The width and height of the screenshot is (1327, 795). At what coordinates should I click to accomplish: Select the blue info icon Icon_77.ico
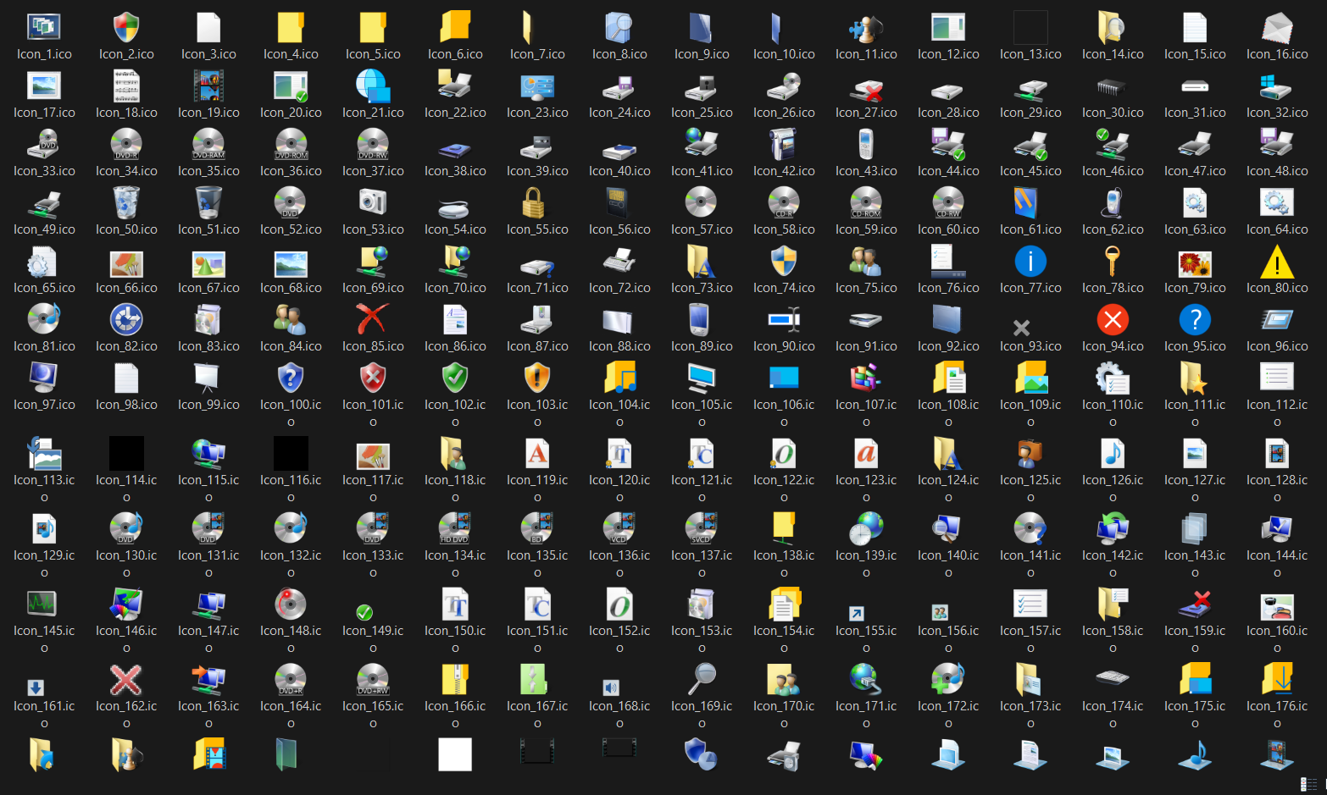1030,262
